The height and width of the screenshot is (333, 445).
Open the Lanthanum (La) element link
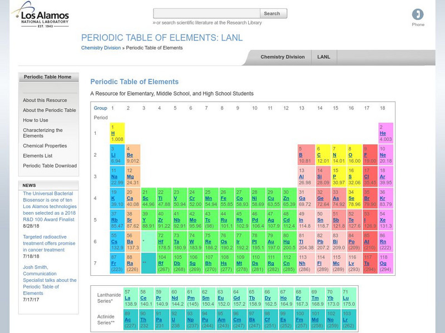click(x=127, y=298)
